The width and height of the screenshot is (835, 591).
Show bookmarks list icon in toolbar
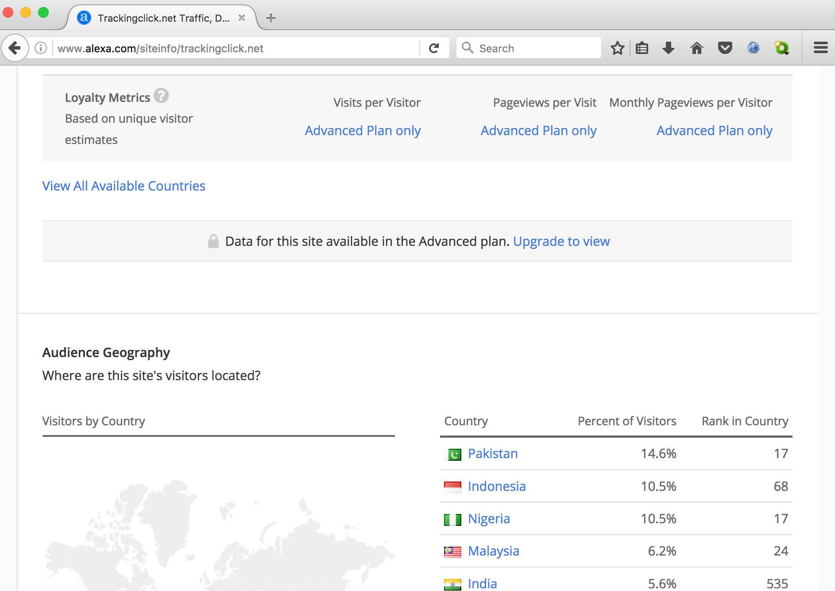(642, 48)
